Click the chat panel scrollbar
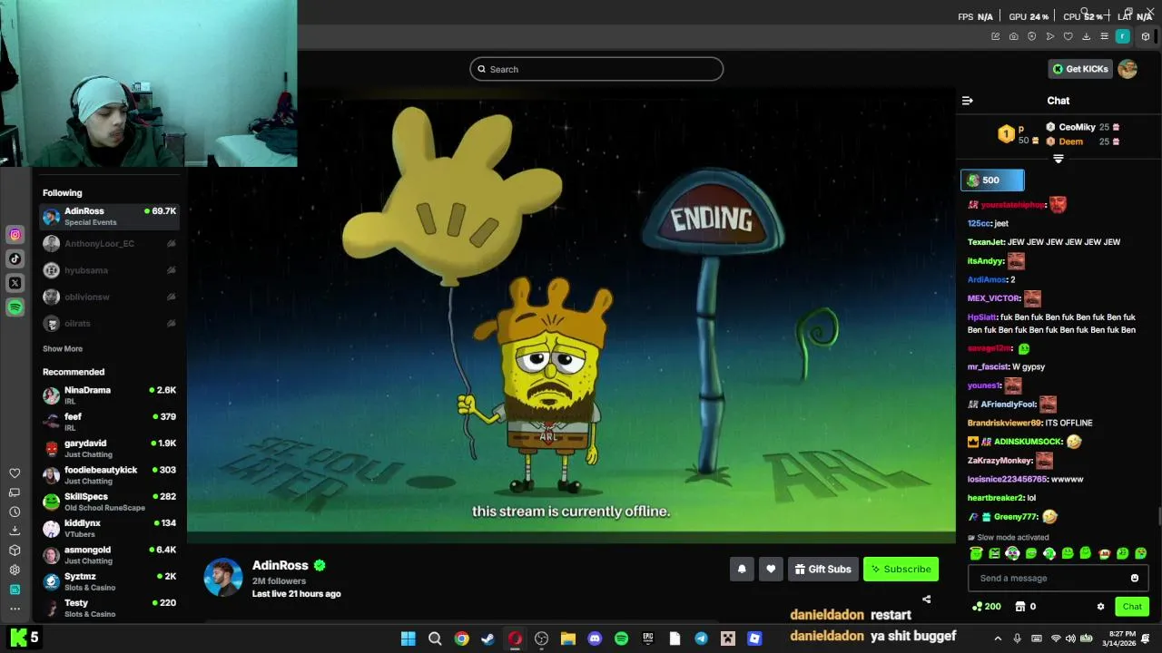This screenshot has height=653, width=1162. tap(1158, 517)
